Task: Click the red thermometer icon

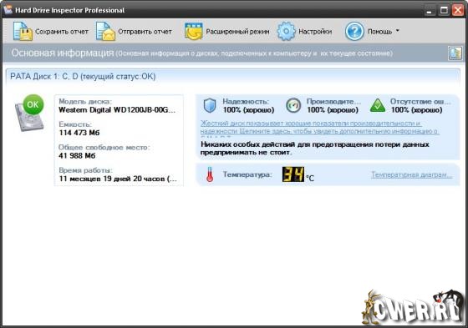Action: pos(210,174)
